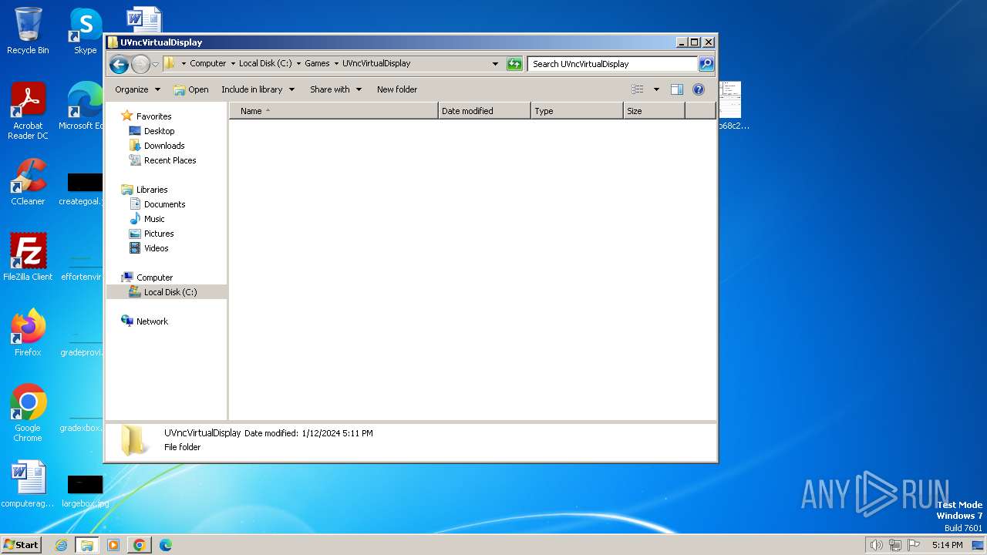The width and height of the screenshot is (987, 555).
Task: Click Open in the command bar
Action: 191,89
